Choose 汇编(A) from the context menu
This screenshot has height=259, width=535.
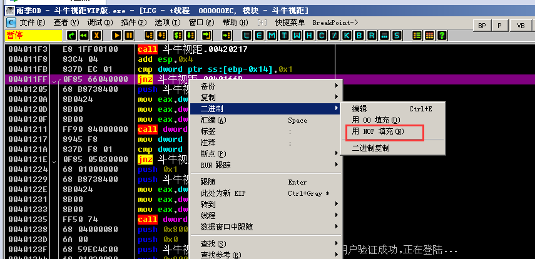[265, 120]
